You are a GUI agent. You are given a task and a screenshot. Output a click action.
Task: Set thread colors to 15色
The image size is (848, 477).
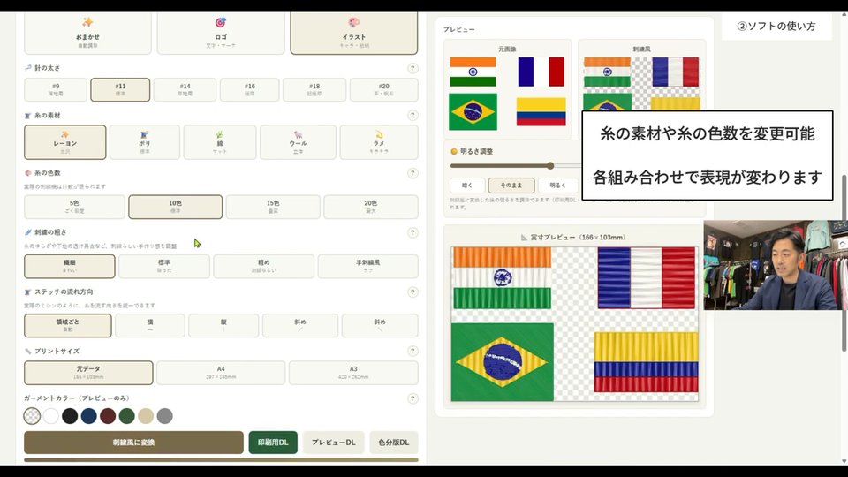(273, 207)
